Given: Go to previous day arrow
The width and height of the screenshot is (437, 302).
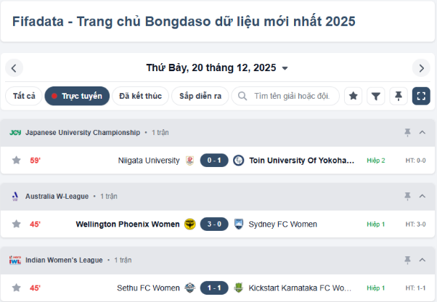Looking at the screenshot, I should [x=15, y=68].
